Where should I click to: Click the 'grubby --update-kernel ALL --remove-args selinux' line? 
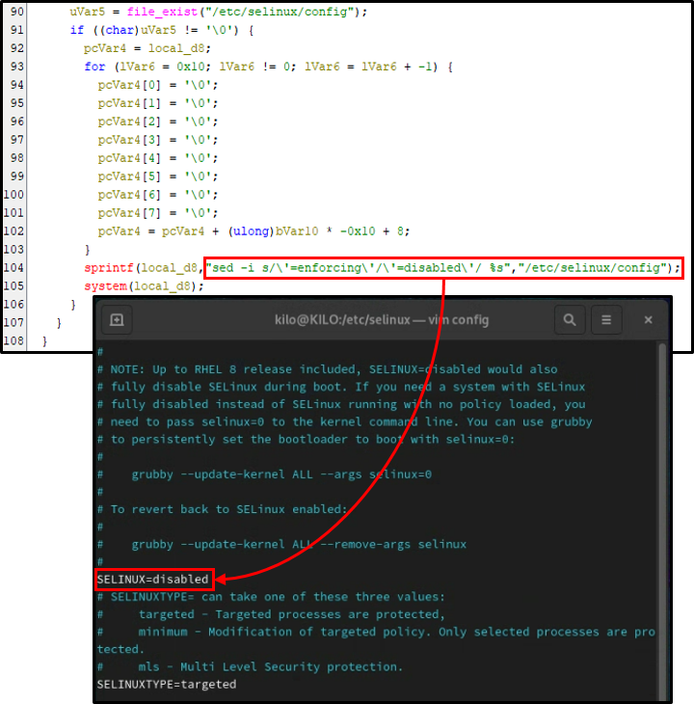point(281,544)
